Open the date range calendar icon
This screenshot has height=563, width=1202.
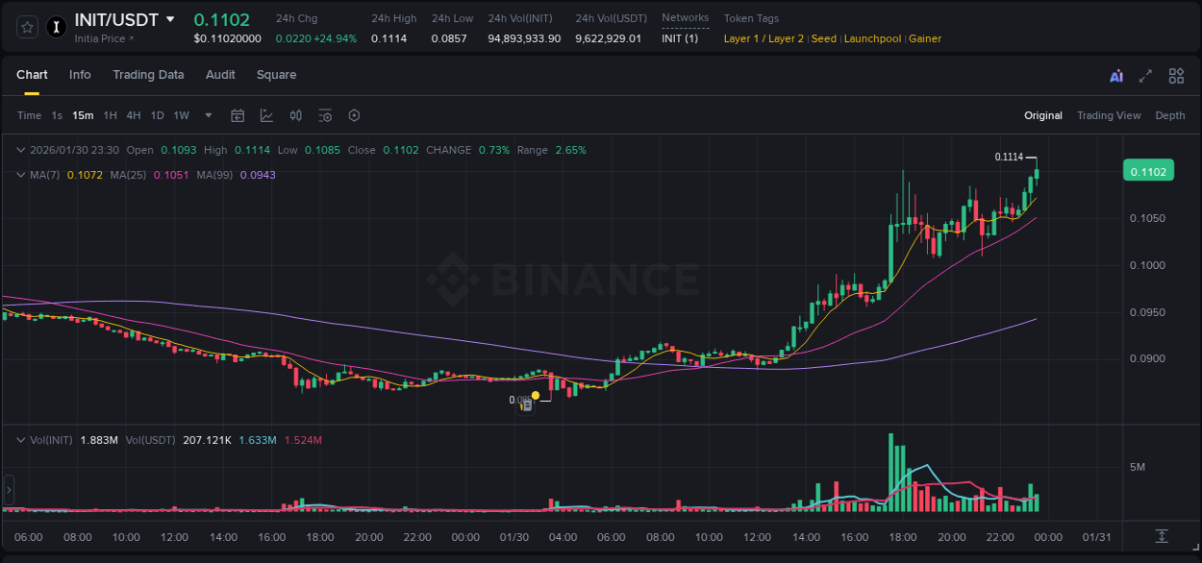point(238,115)
